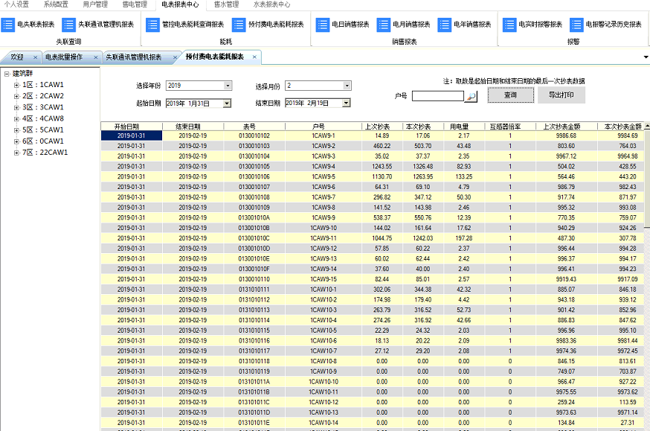The height and width of the screenshot is (431, 650).
Task: Switch to the 欢迎 tab
Action: [x=17, y=57]
